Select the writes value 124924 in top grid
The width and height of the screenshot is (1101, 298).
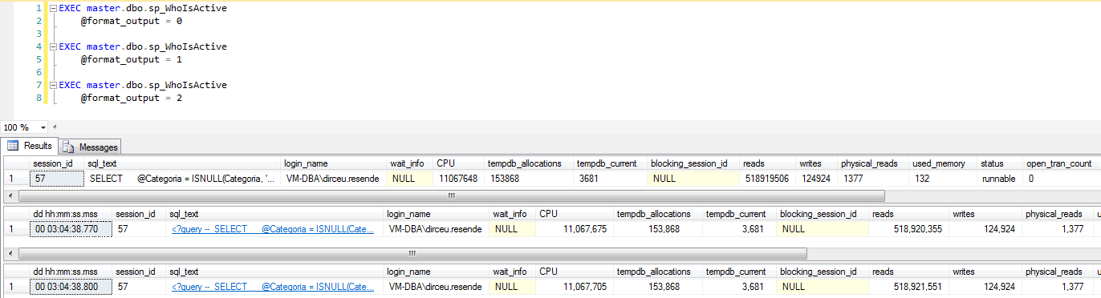point(817,179)
